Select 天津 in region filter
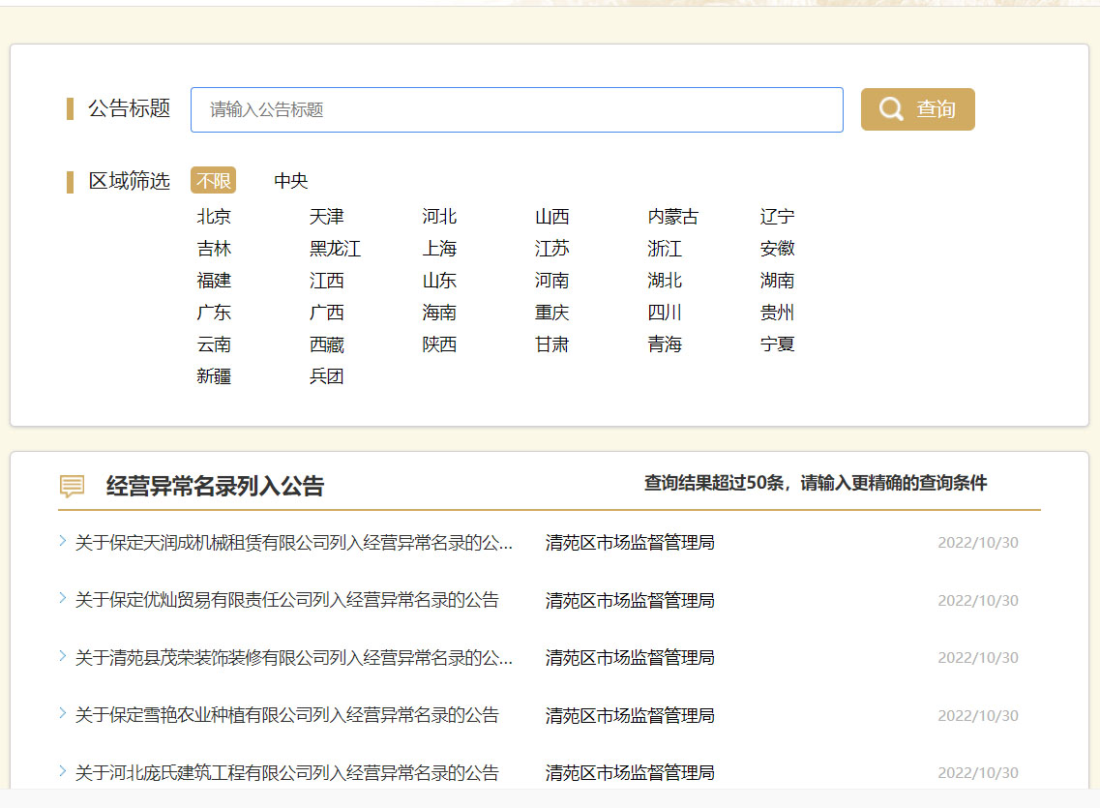This screenshot has height=808, width=1100. click(x=327, y=217)
